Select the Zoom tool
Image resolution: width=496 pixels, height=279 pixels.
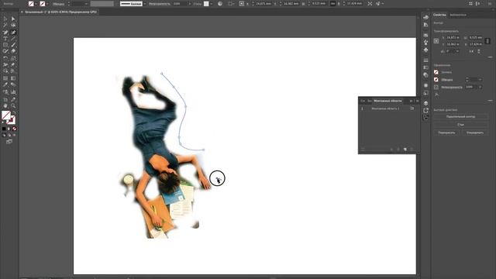pos(13,106)
